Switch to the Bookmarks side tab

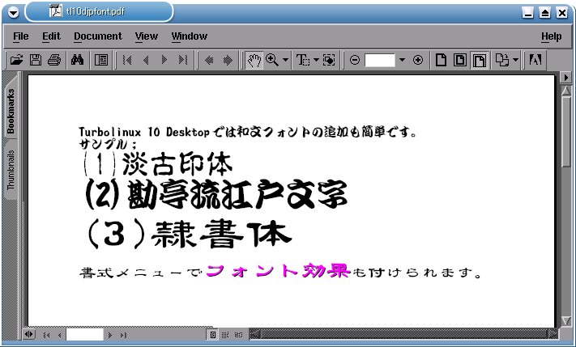click(x=11, y=110)
